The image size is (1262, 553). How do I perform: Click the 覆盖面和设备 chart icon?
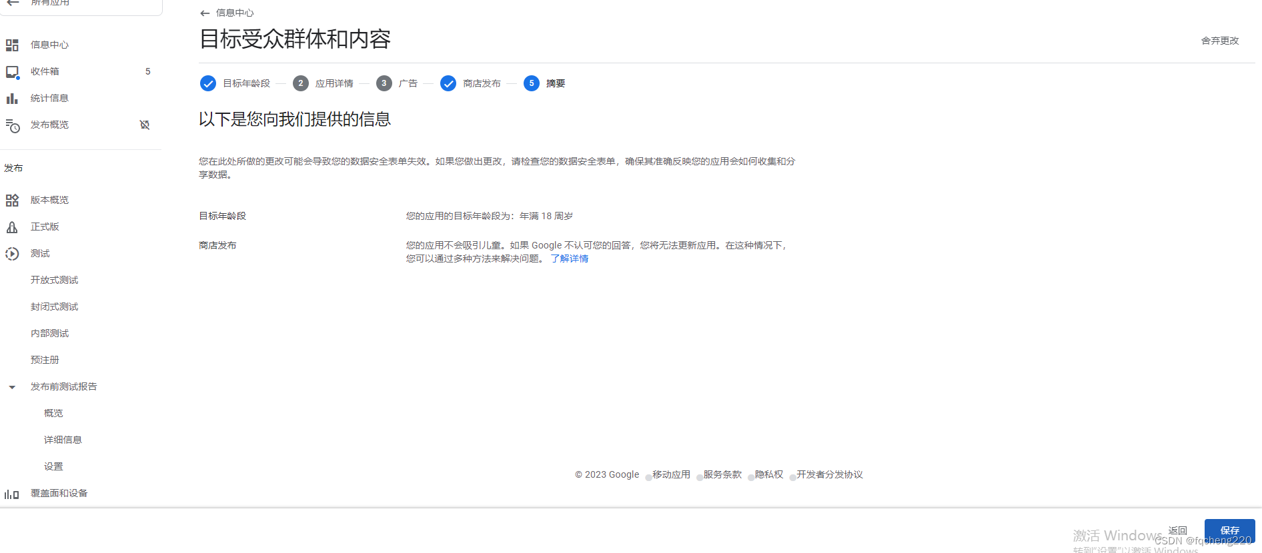point(12,494)
